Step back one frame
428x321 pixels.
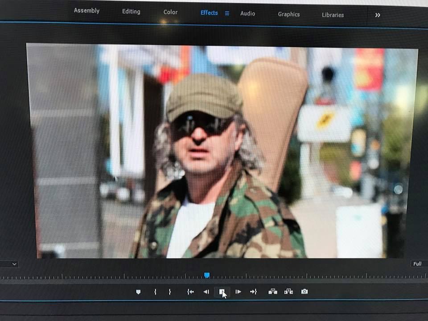[x=206, y=292]
